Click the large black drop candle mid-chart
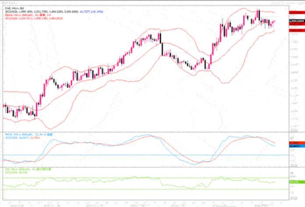The height and width of the screenshot is (207, 305). (161, 44)
